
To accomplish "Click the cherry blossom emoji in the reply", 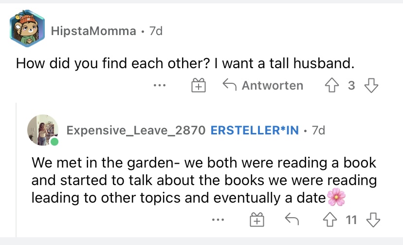I will [x=336, y=197].
